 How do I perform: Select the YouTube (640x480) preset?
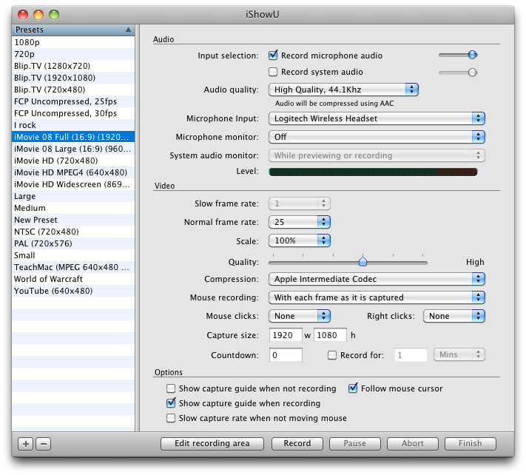click(53, 291)
